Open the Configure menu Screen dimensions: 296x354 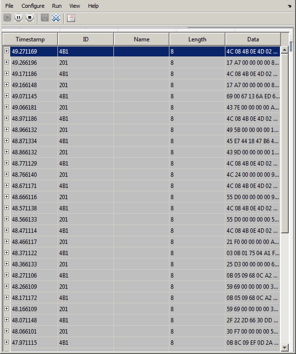tap(33, 6)
